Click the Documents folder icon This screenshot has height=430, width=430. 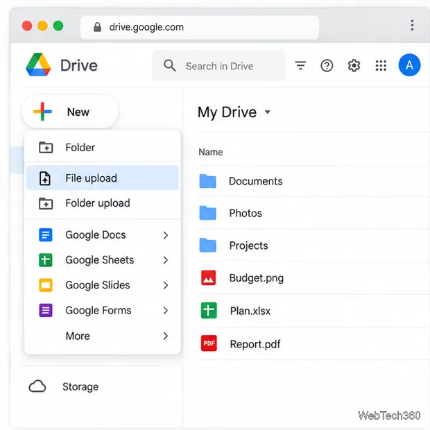point(207,181)
